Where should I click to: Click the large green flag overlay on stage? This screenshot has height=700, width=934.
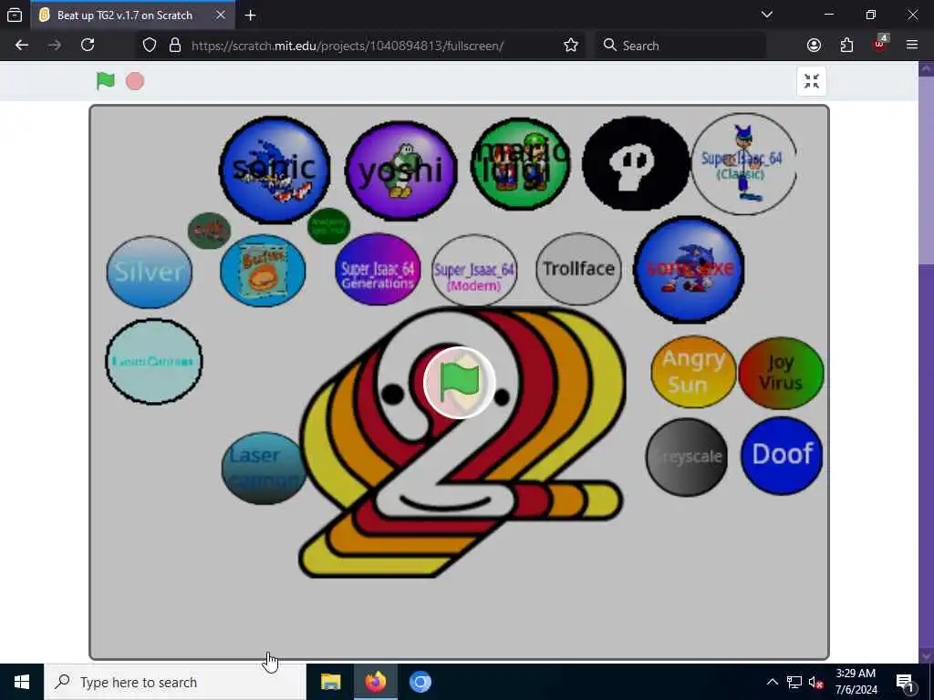pyautogui.click(x=460, y=382)
